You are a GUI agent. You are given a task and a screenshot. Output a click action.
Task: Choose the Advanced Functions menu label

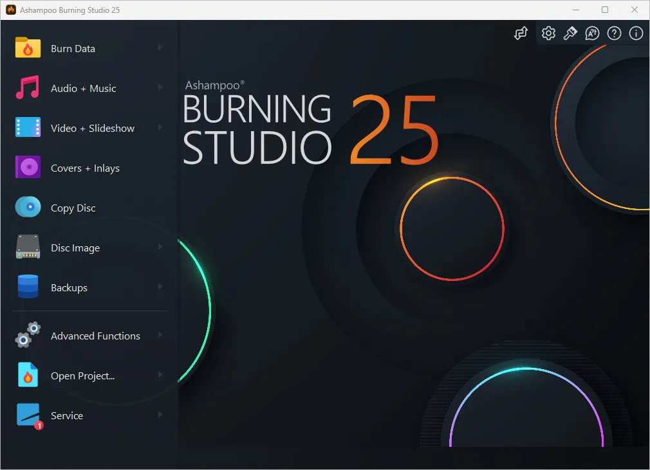click(95, 336)
